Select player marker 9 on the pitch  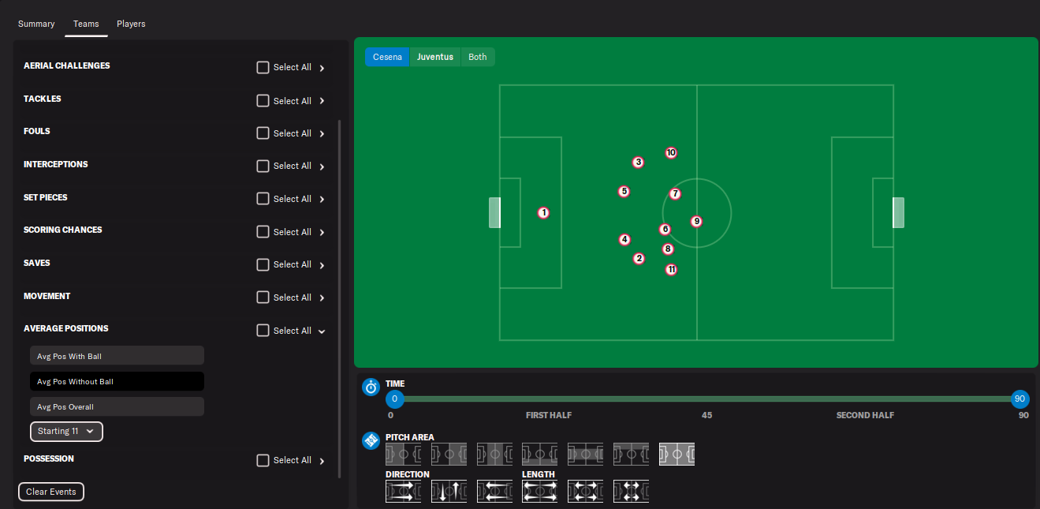696,222
